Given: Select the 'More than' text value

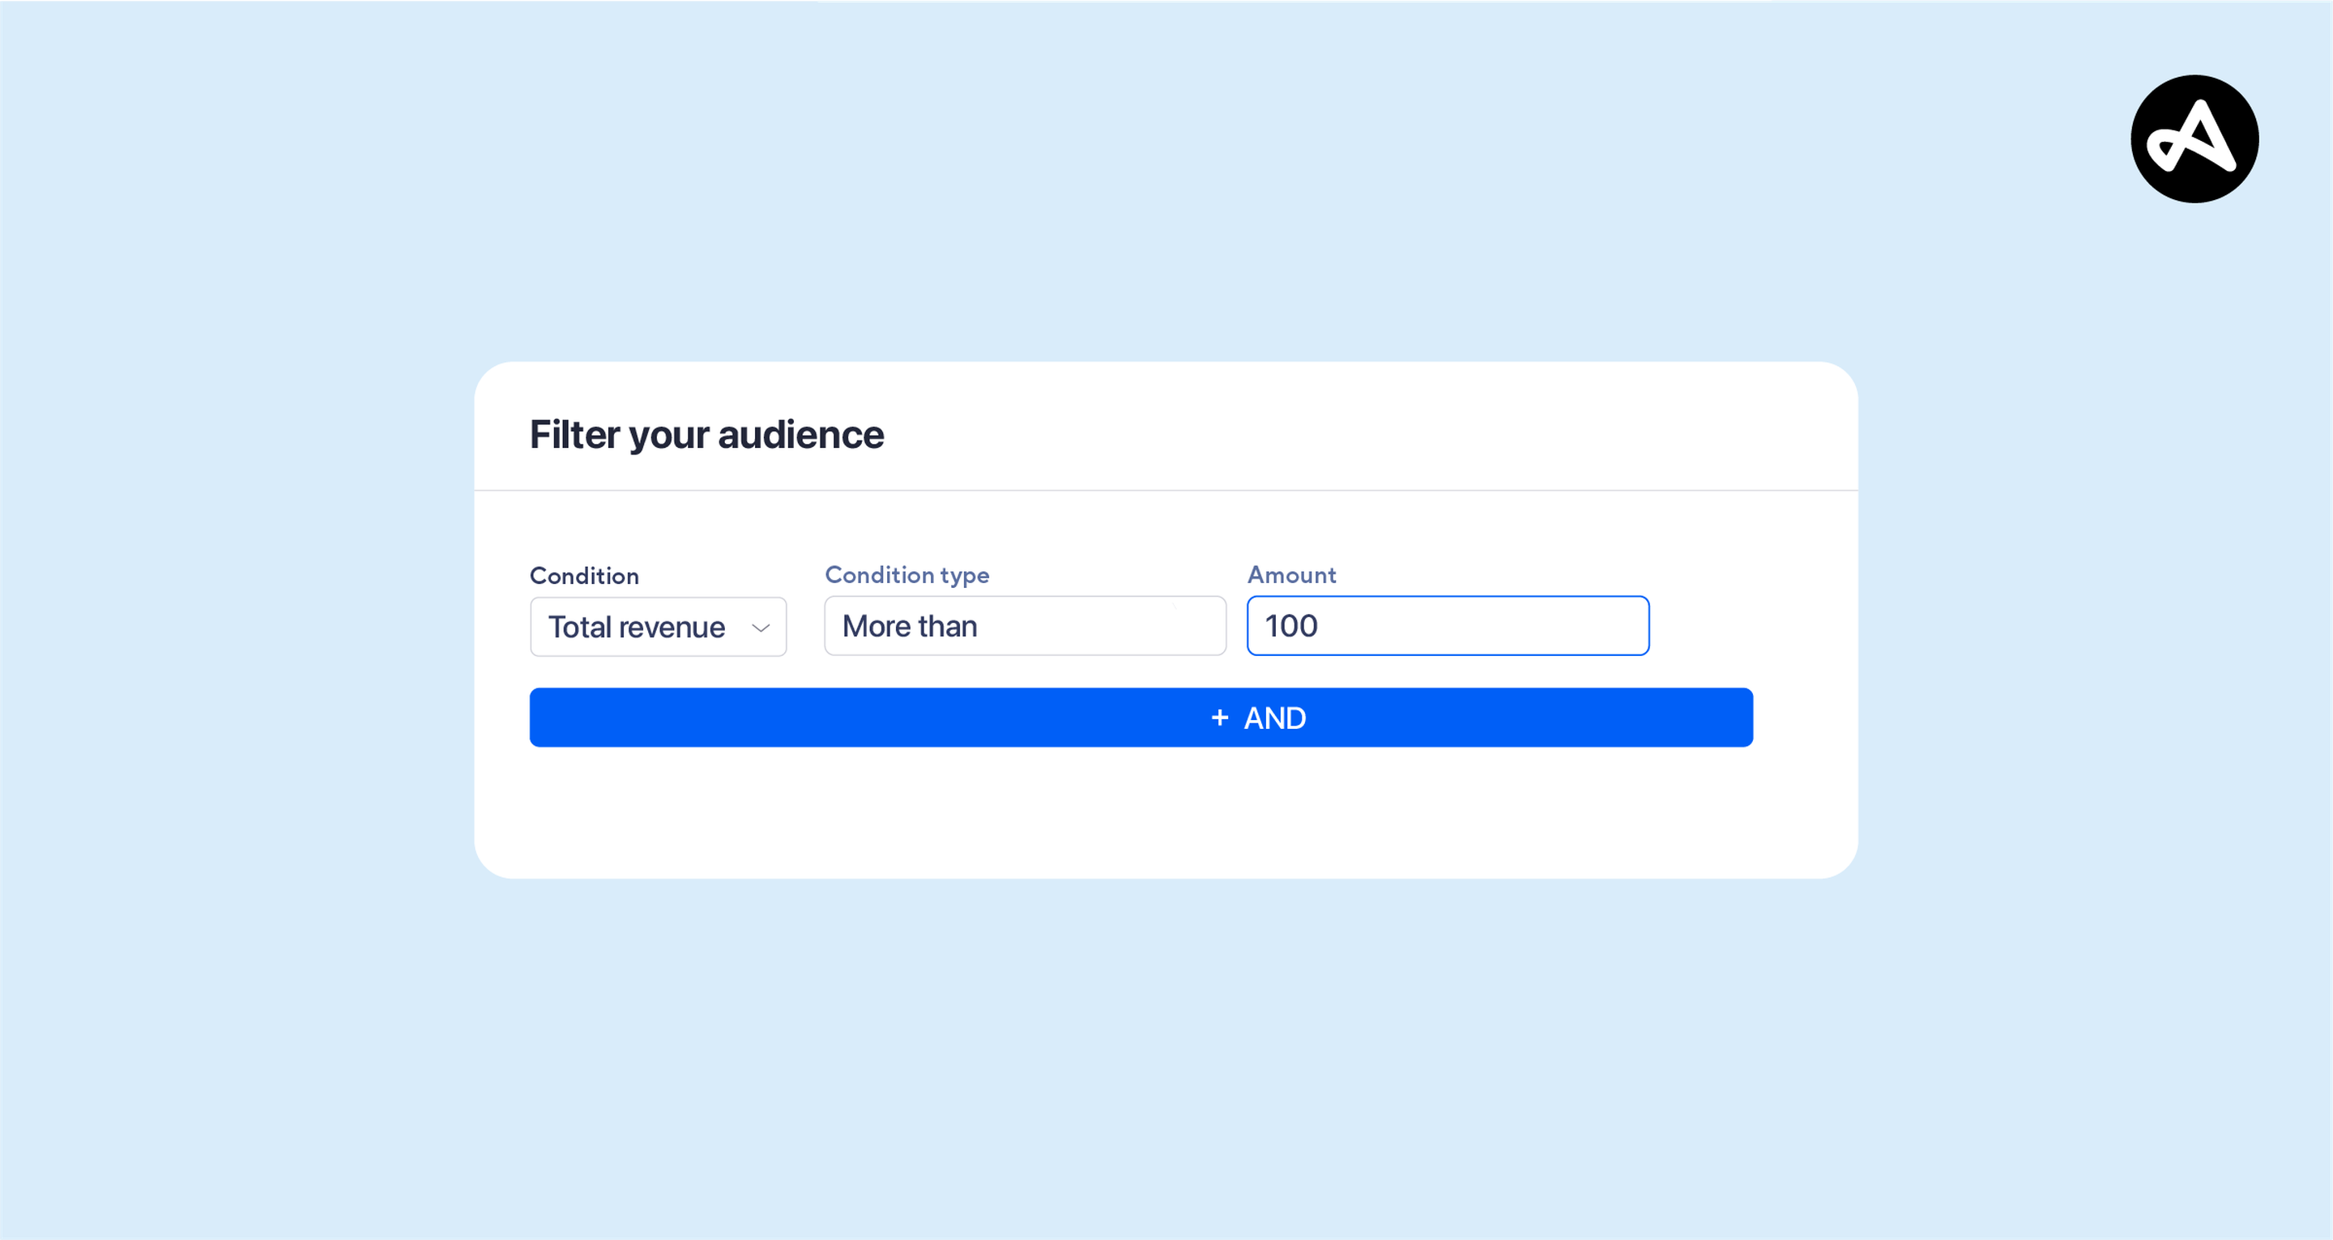Looking at the screenshot, I should pos(909,626).
